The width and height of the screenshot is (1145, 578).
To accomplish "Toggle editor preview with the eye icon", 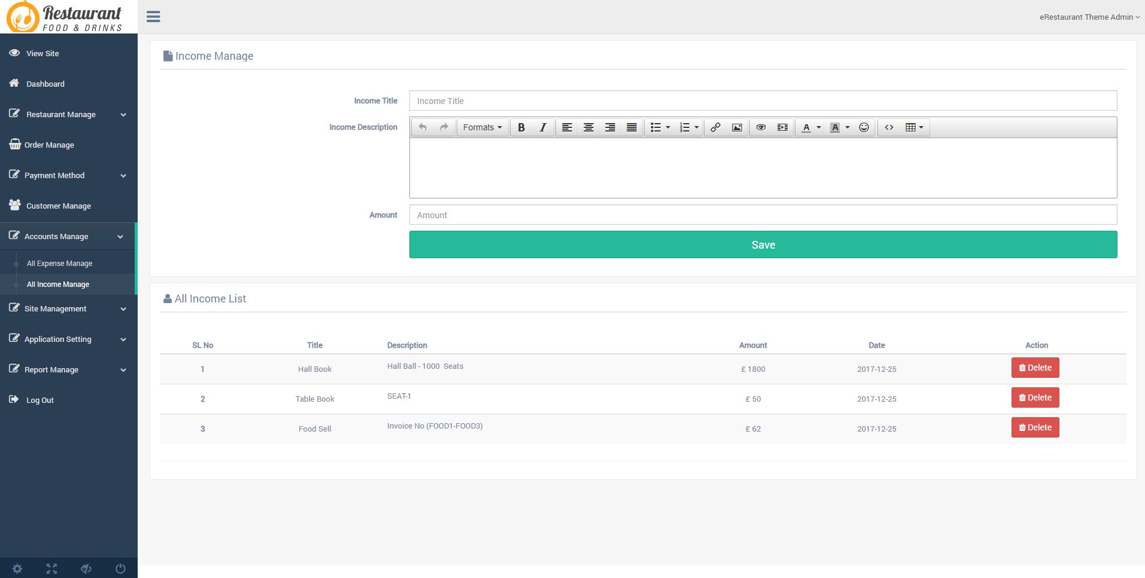I will click(761, 127).
